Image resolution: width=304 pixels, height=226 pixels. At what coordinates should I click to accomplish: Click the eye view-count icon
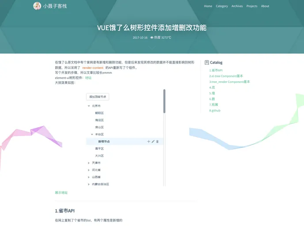tap(152, 38)
